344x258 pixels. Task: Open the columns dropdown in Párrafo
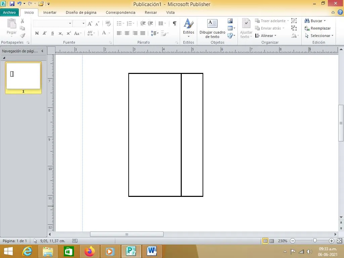click(162, 23)
